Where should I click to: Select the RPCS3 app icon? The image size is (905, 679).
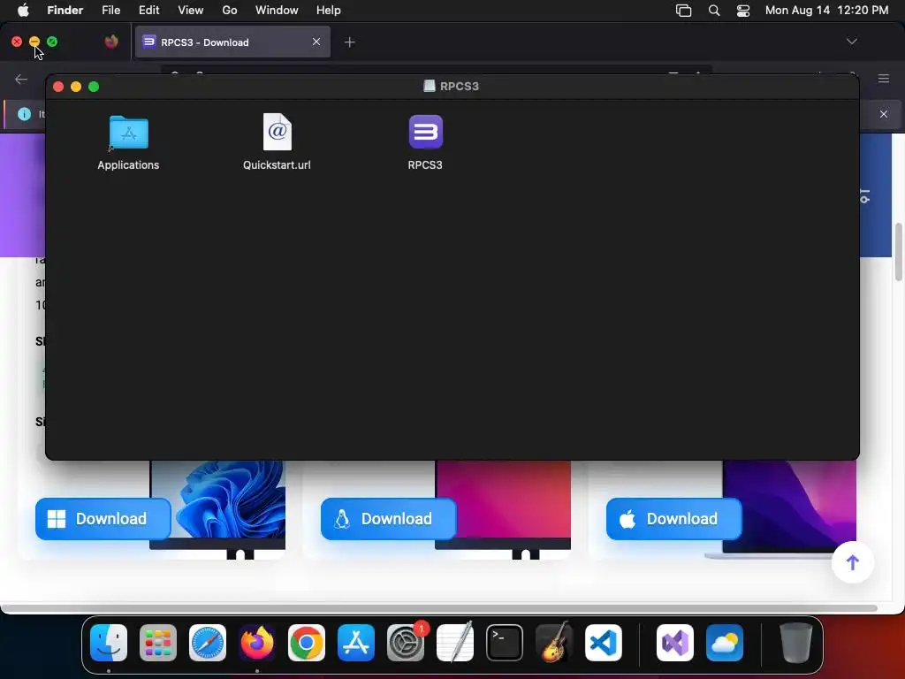[426, 132]
